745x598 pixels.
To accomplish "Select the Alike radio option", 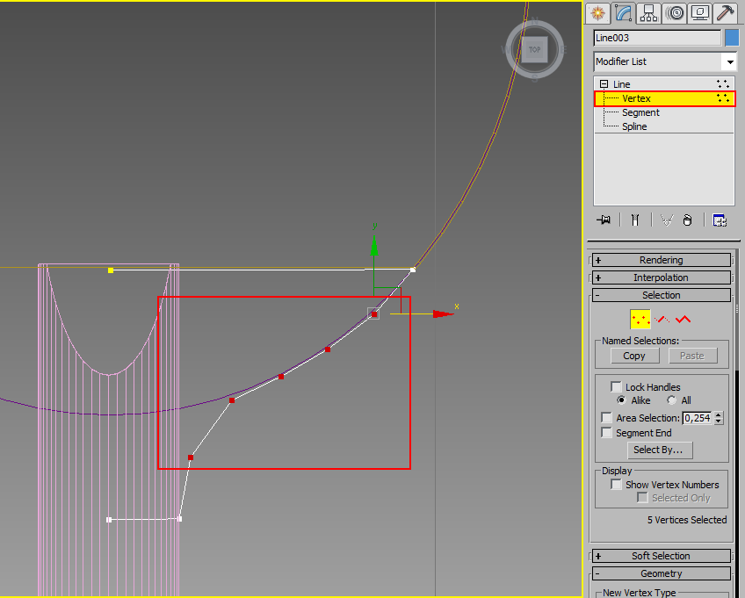I will click(x=621, y=400).
